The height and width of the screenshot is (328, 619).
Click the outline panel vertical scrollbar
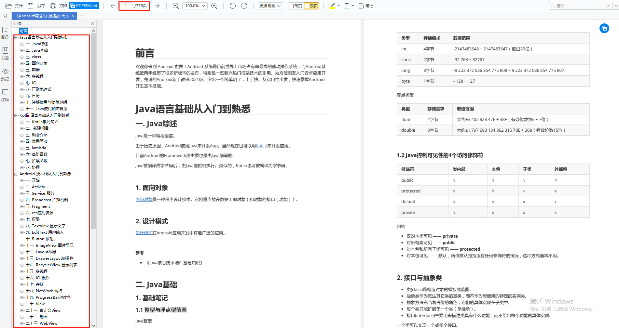click(94, 131)
